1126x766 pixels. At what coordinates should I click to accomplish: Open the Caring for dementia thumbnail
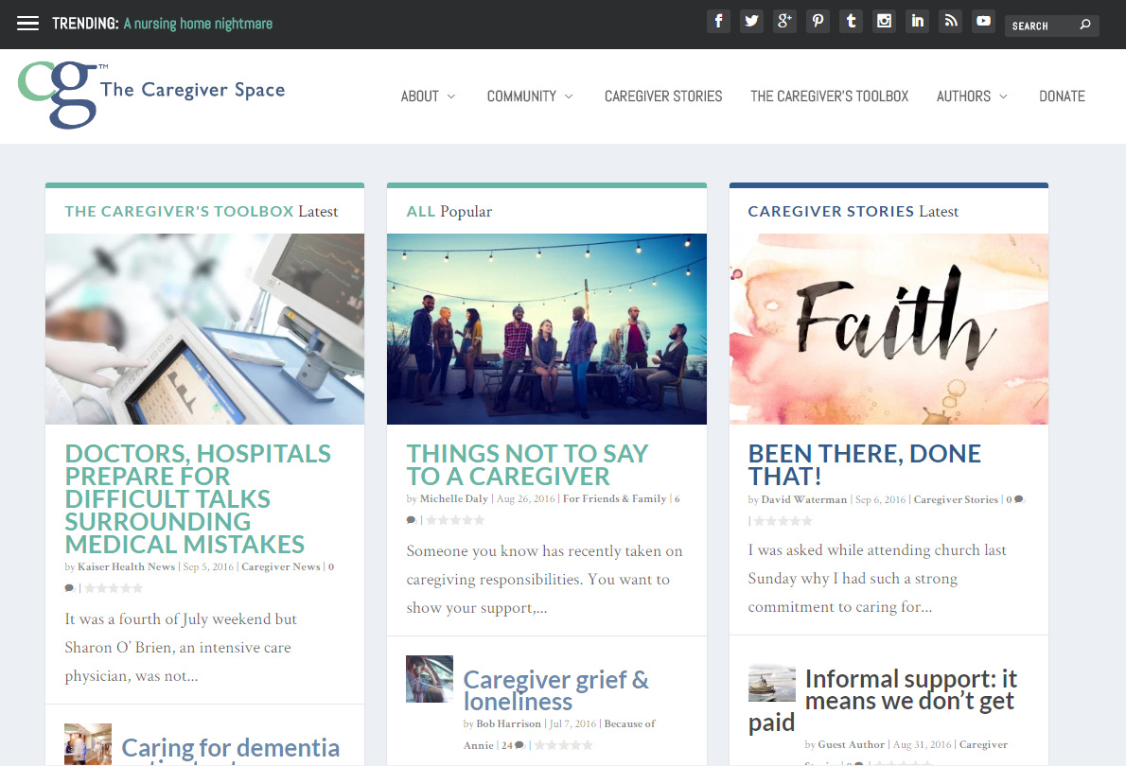click(x=88, y=743)
